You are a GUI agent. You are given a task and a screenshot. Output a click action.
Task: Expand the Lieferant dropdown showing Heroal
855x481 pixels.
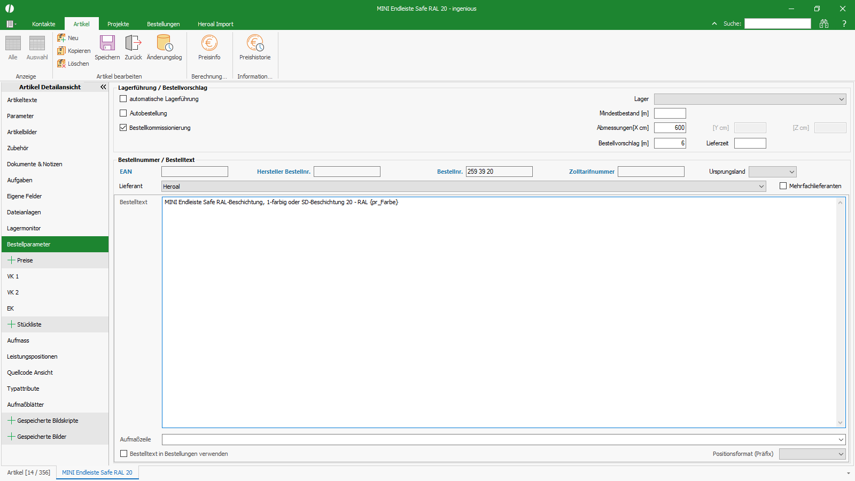(x=761, y=187)
